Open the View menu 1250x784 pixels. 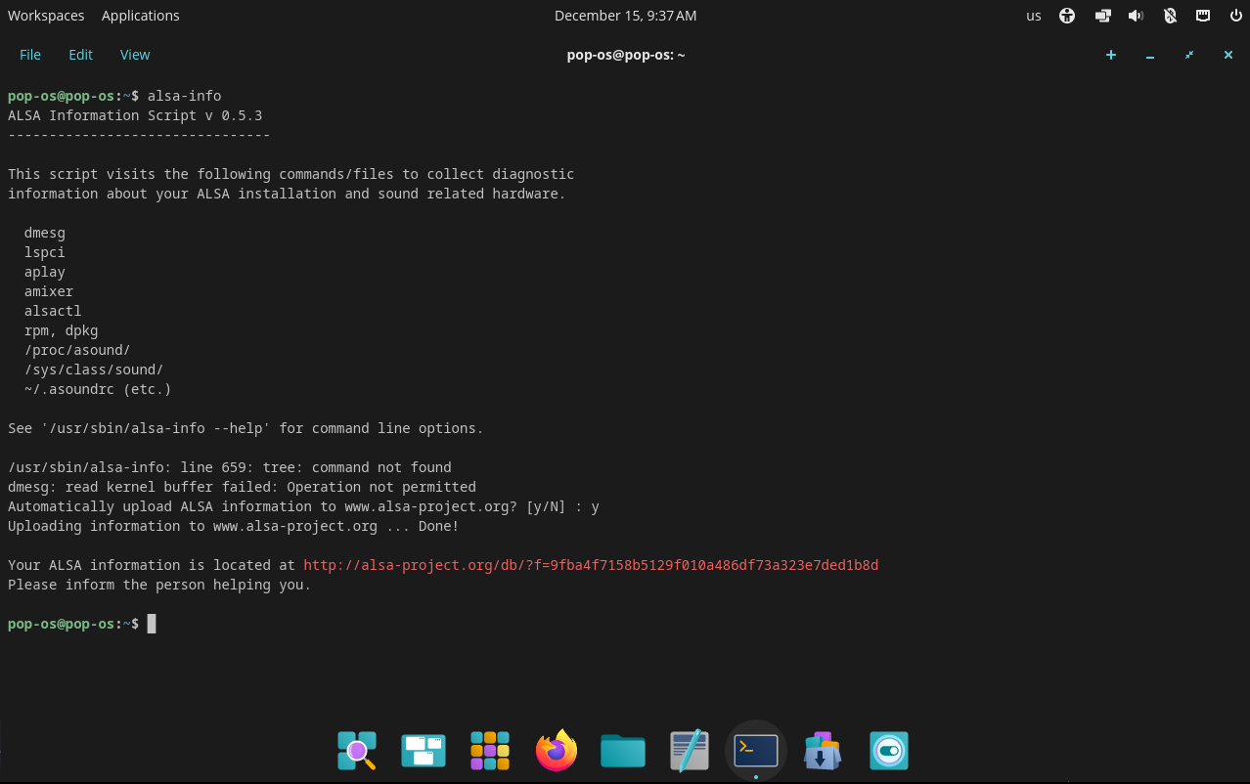pos(135,55)
